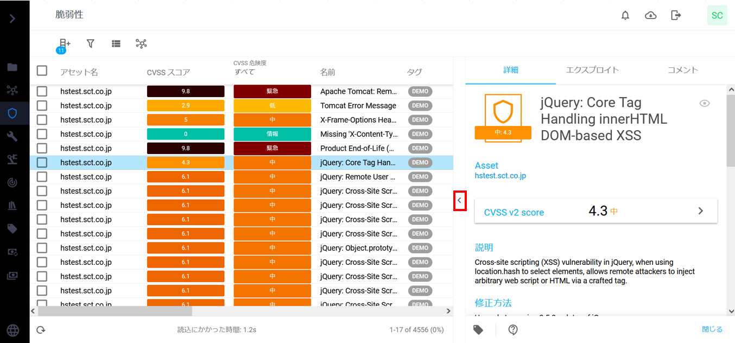Check the Product End-of-Life row checkbox
This screenshot has width=735, height=343.
pyautogui.click(x=42, y=148)
